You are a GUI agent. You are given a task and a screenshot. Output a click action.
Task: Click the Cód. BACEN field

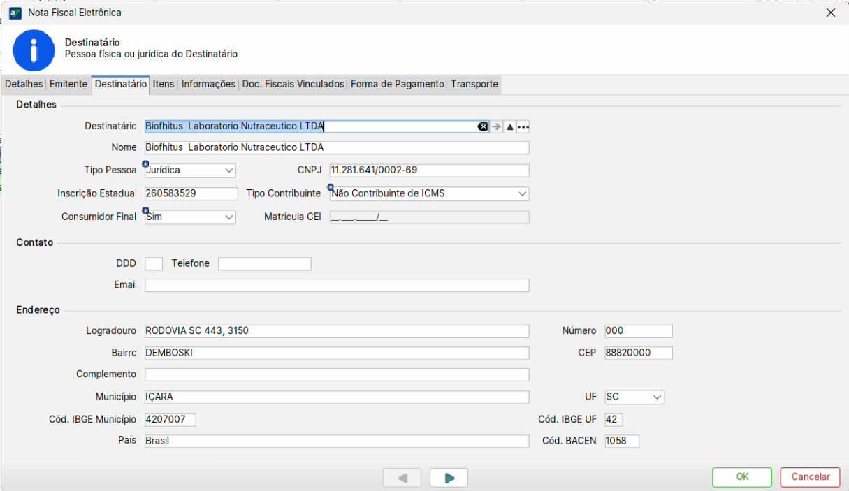pos(622,441)
